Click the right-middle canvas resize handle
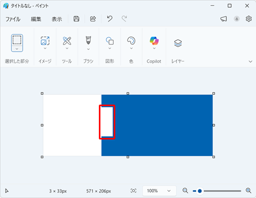This screenshot has height=198, width=256. tap(214, 125)
